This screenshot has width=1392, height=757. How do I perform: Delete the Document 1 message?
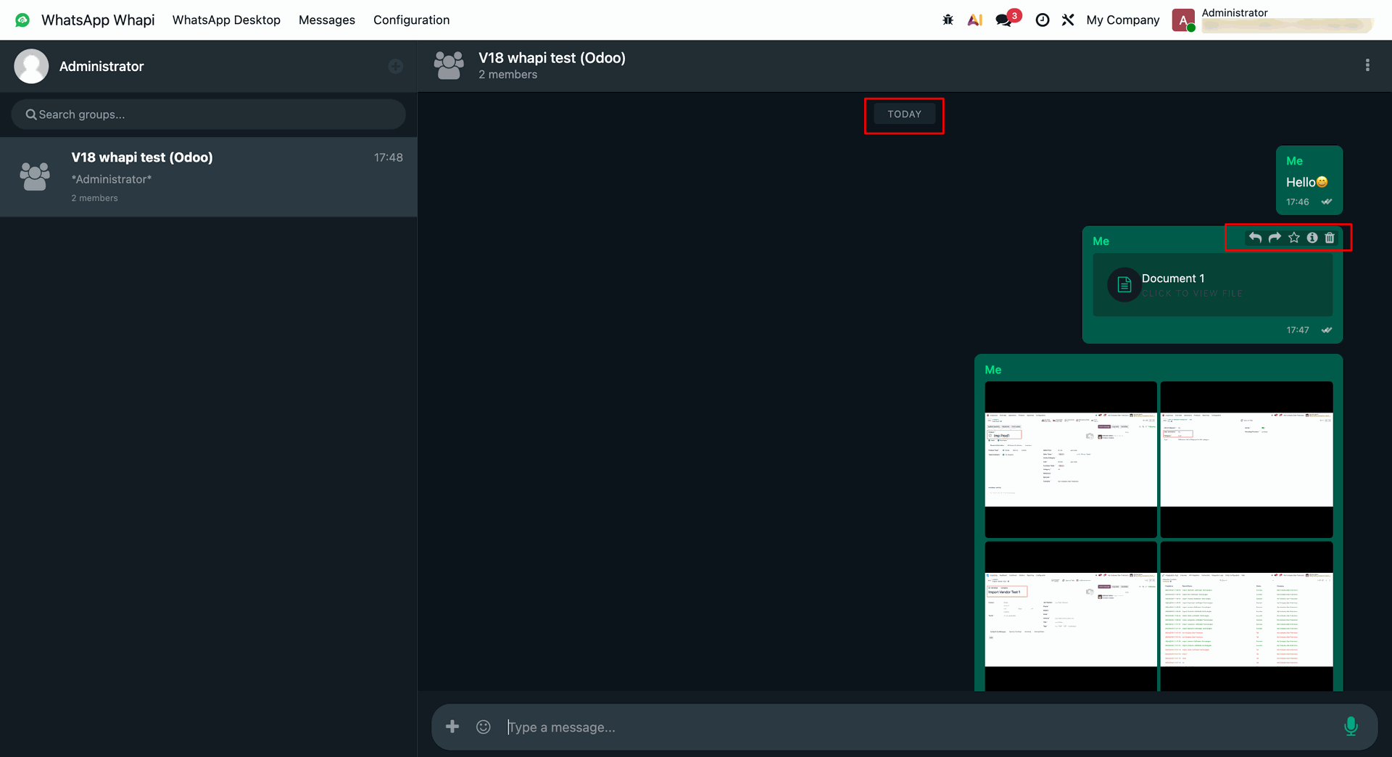click(1330, 238)
